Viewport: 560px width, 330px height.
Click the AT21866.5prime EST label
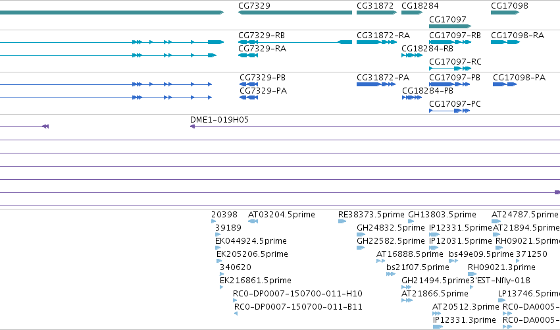point(435,294)
